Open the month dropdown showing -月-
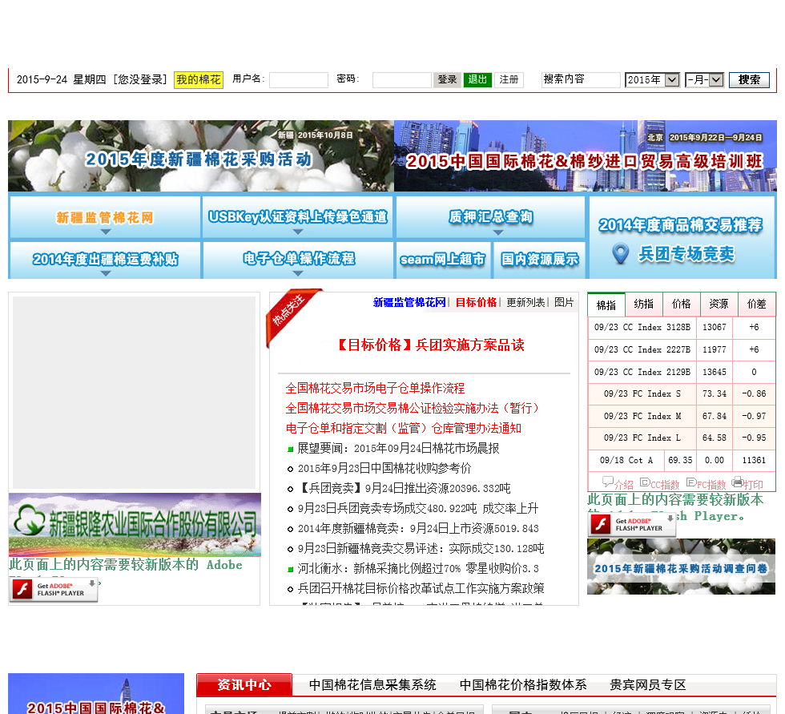This screenshot has height=714, width=785. (x=704, y=79)
